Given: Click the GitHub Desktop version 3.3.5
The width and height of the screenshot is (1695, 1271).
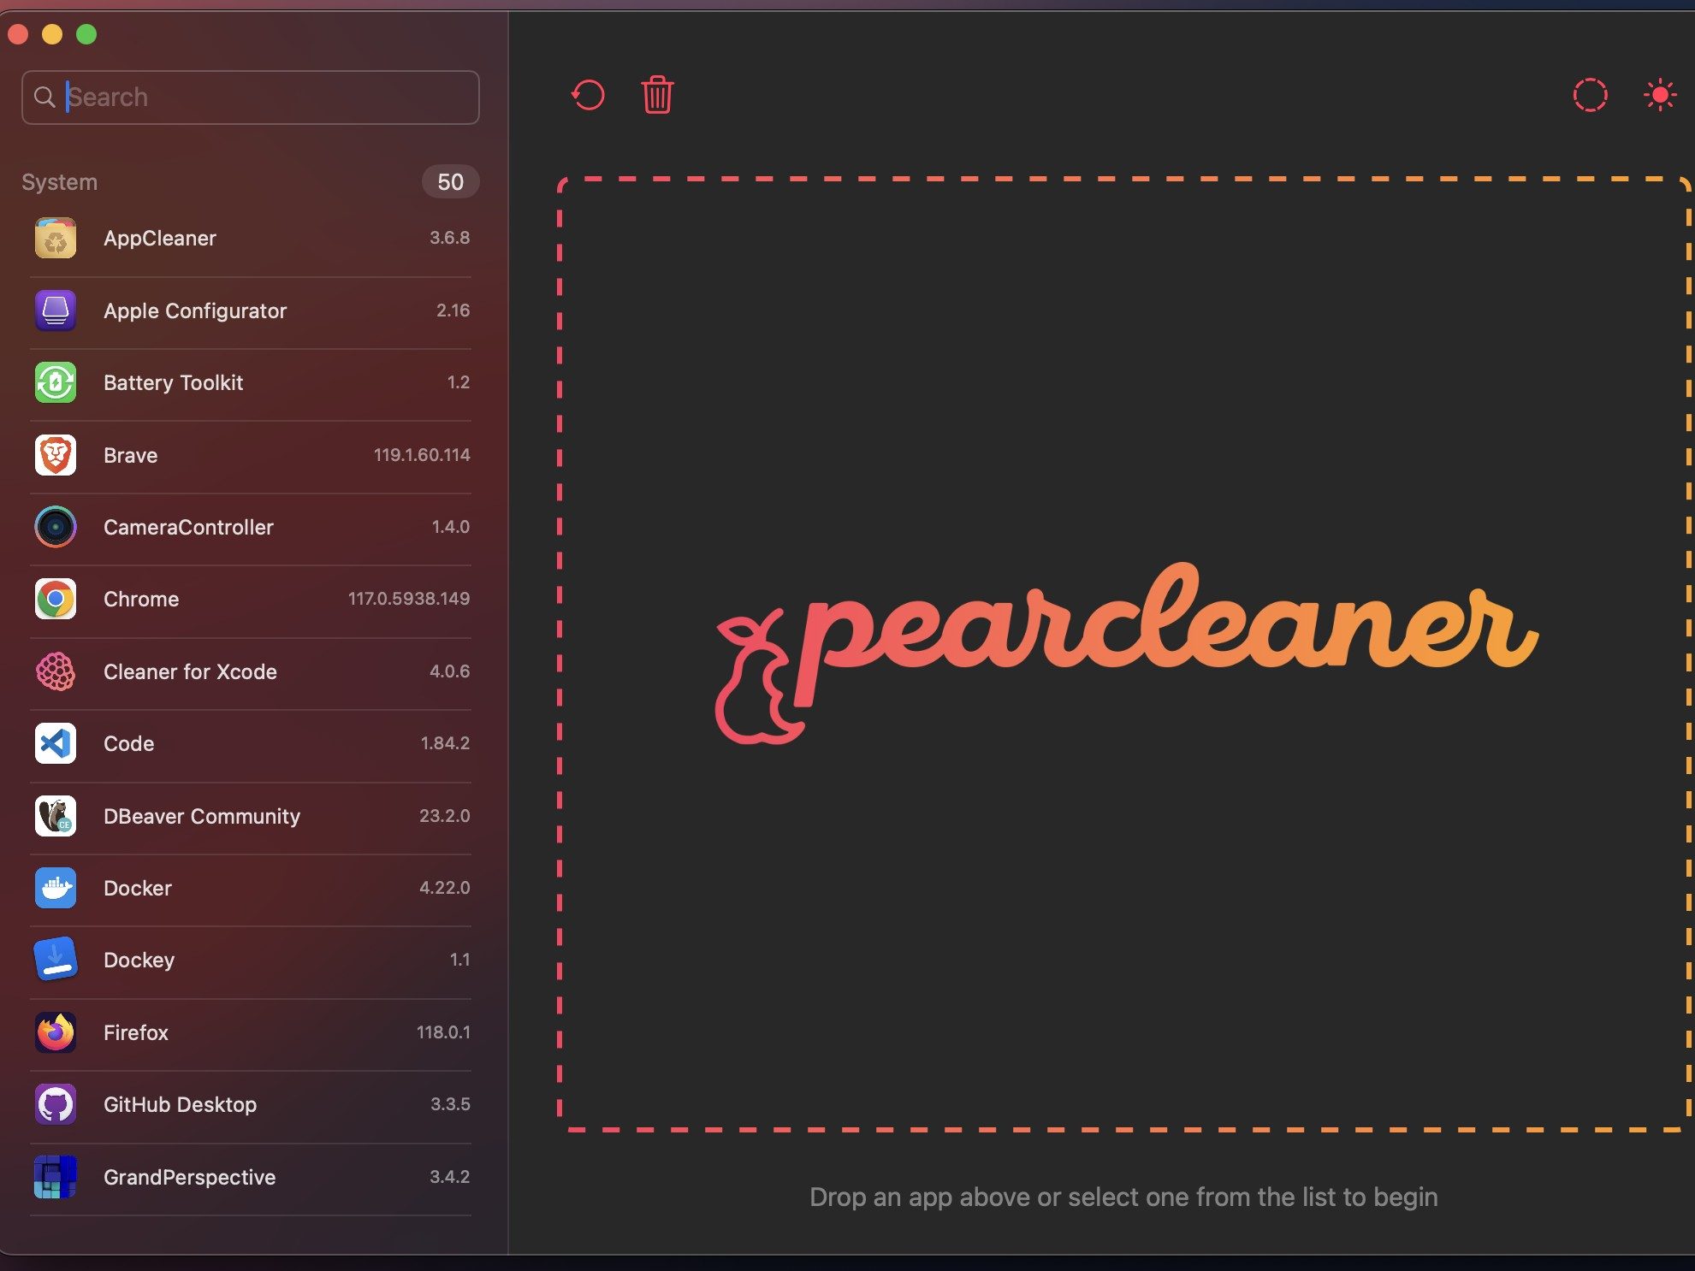Looking at the screenshot, I should [450, 1104].
